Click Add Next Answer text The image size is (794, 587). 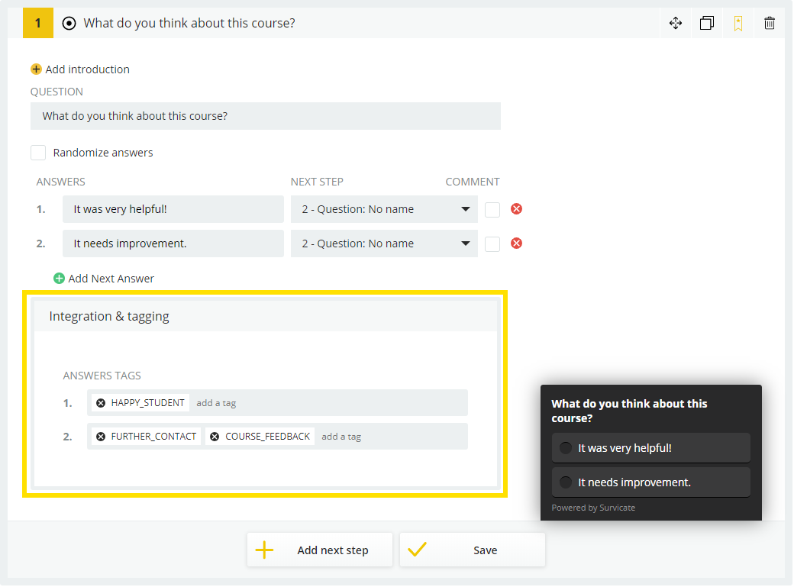(111, 279)
